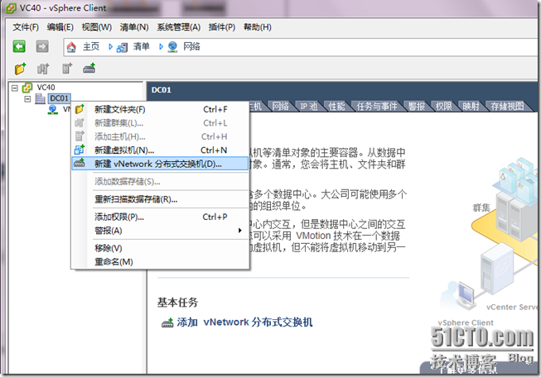Click the arrow between 主页 and 清单

click(110, 46)
